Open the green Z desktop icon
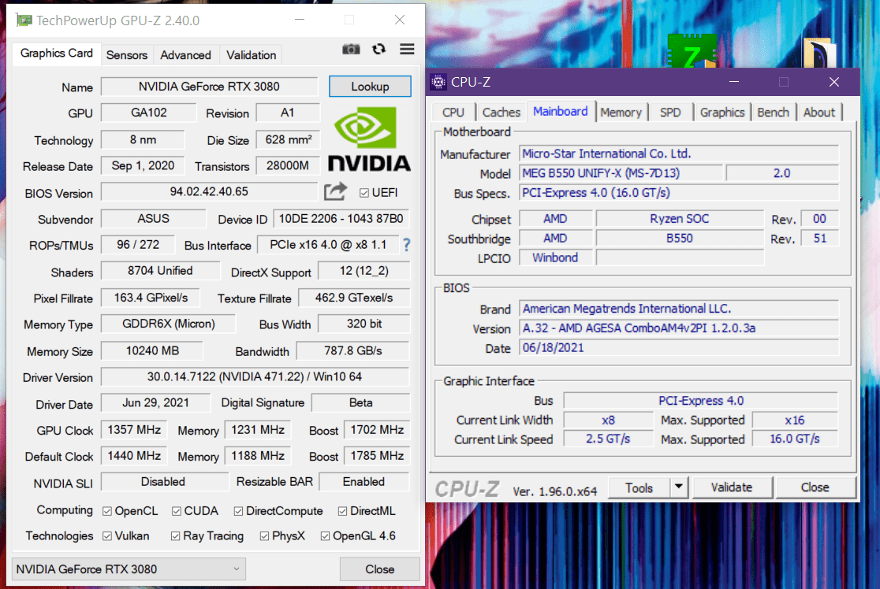 692,51
